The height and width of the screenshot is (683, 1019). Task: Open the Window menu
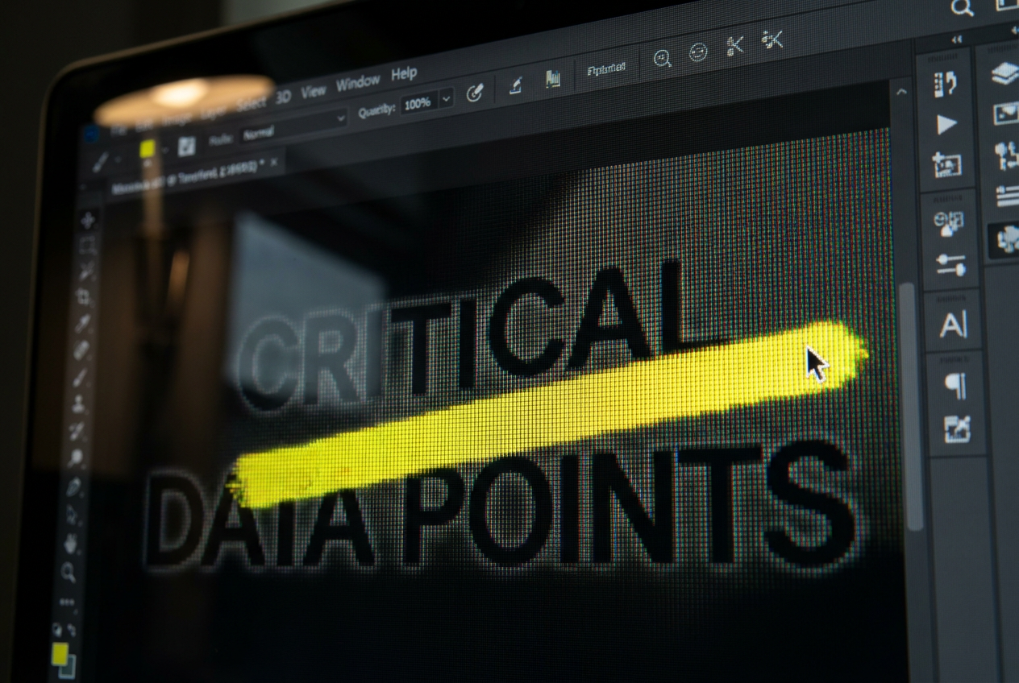357,83
